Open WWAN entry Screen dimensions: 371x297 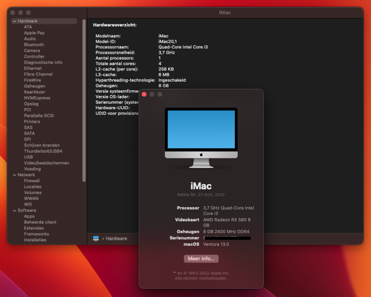click(x=31, y=198)
